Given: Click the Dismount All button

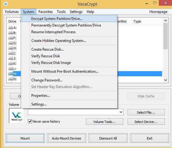Looking at the screenshot, I should (x=108, y=138).
